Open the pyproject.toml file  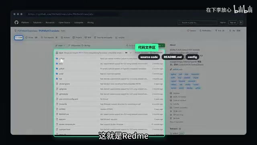tap(65, 130)
